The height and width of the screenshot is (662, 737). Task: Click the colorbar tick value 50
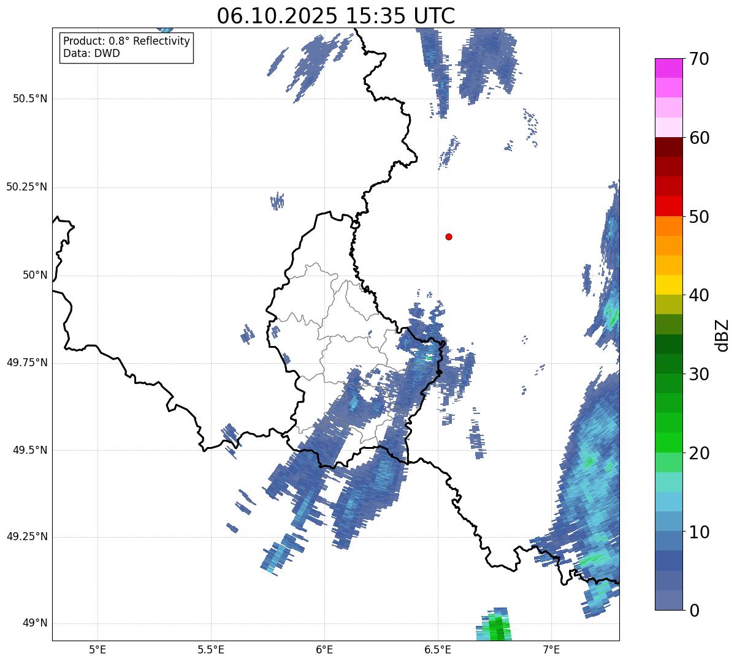pyautogui.click(x=699, y=217)
